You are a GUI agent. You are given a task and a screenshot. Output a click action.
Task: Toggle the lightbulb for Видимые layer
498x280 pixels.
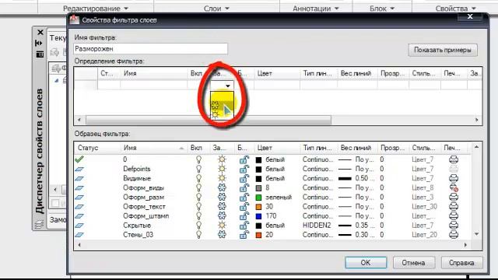pyautogui.click(x=198, y=178)
